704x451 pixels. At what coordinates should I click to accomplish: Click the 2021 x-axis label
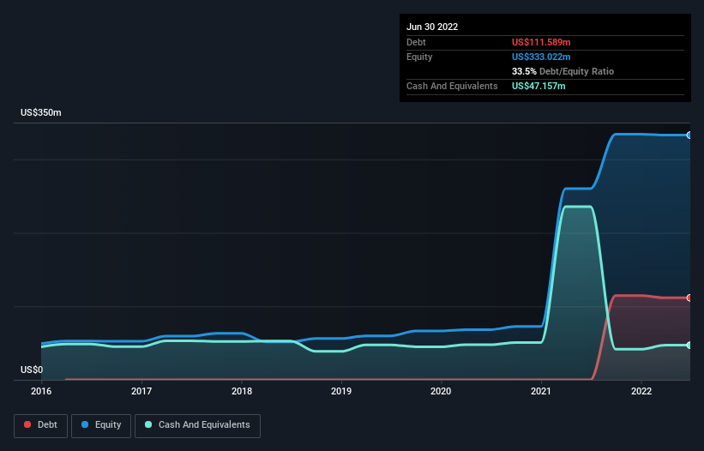[x=541, y=391]
